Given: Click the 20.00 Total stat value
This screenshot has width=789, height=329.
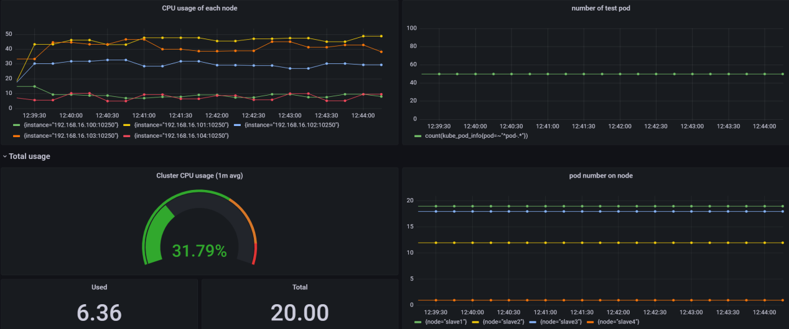Looking at the screenshot, I should click(x=299, y=312).
